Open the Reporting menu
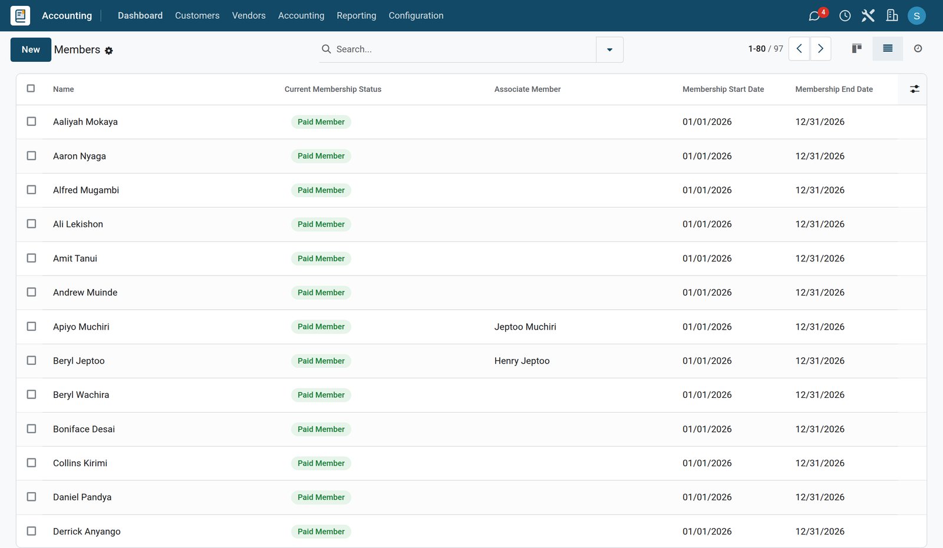943x548 pixels. tap(357, 16)
